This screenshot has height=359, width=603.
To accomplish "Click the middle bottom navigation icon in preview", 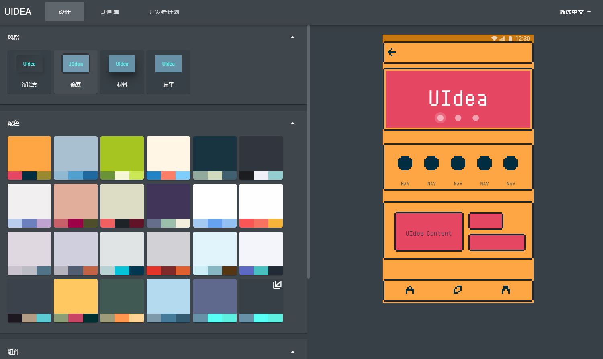I will pyautogui.click(x=458, y=290).
